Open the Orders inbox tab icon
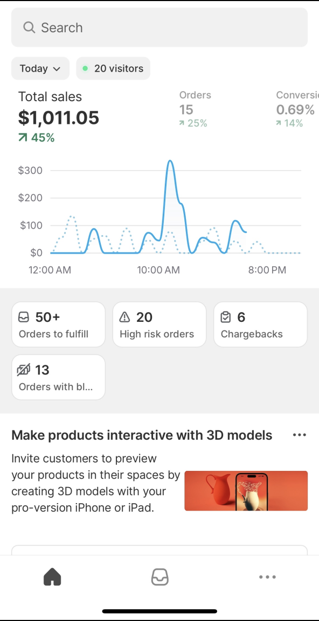The height and width of the screenshot is (621, 319). tap(160, 577)
